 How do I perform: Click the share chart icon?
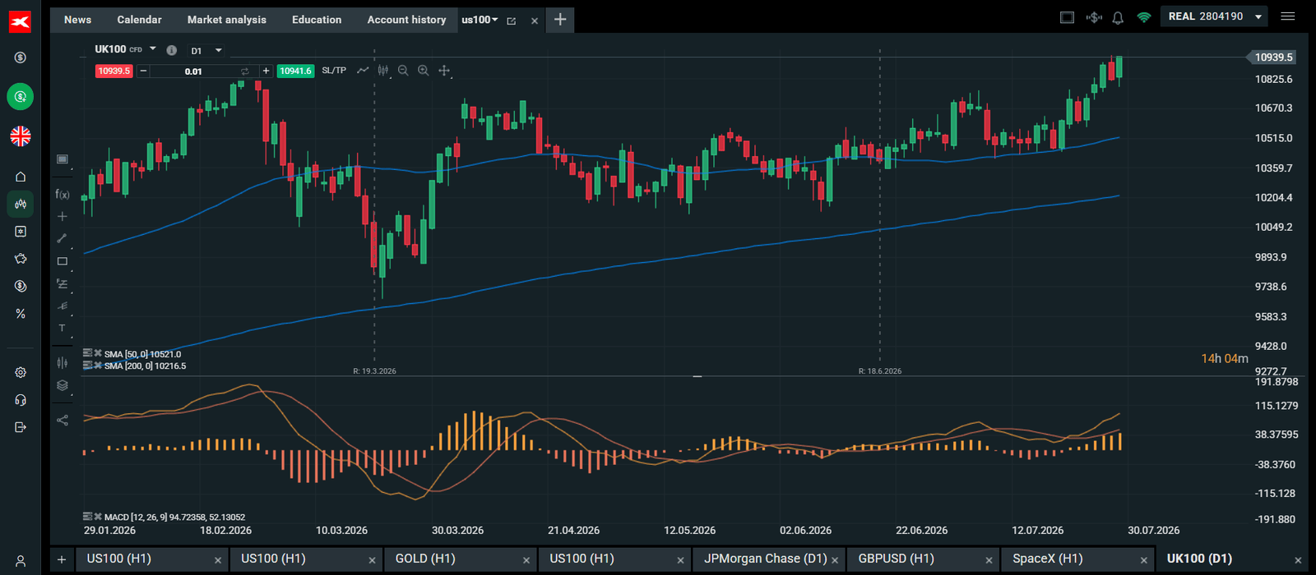(62, 420)
